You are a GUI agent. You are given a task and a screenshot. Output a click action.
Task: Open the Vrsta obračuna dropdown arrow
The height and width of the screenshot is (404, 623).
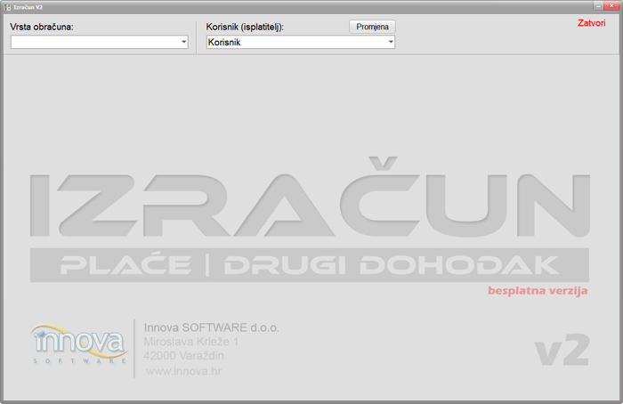[x=183, y=42]
